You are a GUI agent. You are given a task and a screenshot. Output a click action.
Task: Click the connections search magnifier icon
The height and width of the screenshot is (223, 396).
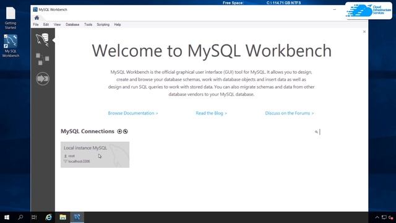(x=316, y=132)
